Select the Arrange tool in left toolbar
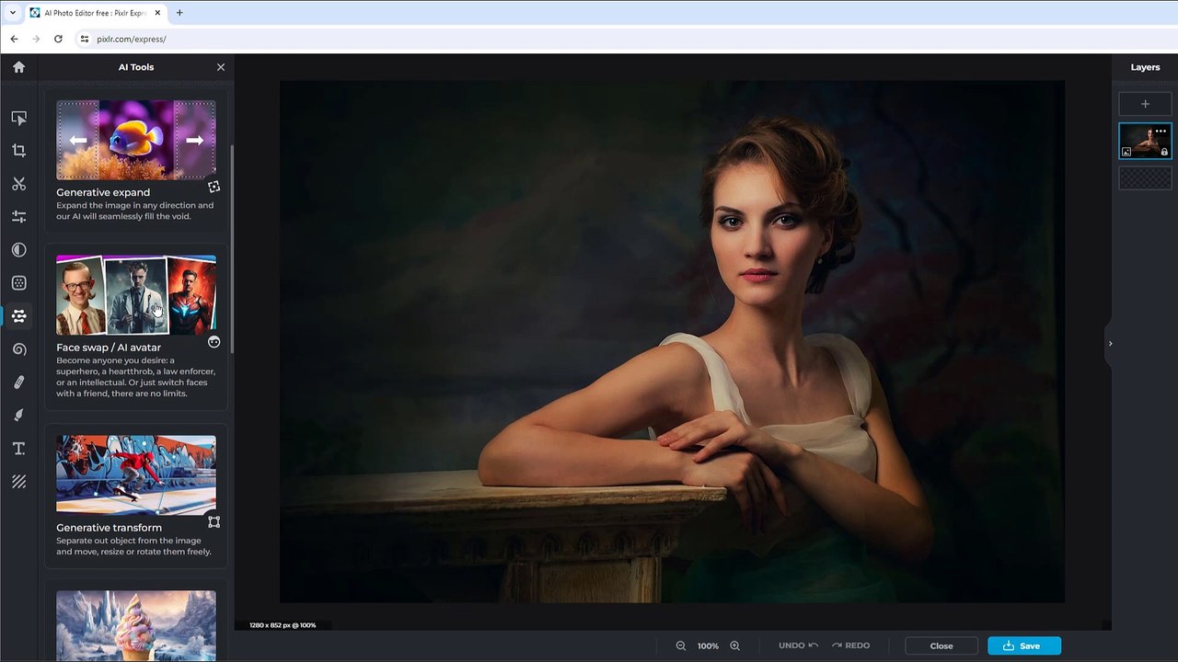Screen dimensions: 1178x662 18,118
